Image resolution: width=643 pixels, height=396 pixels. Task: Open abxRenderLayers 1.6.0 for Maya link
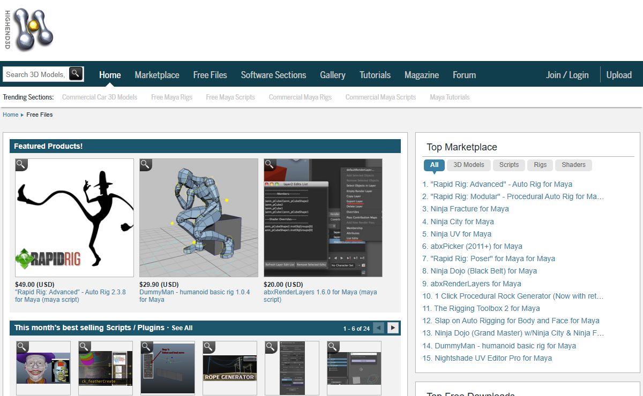tap(320, 296)
